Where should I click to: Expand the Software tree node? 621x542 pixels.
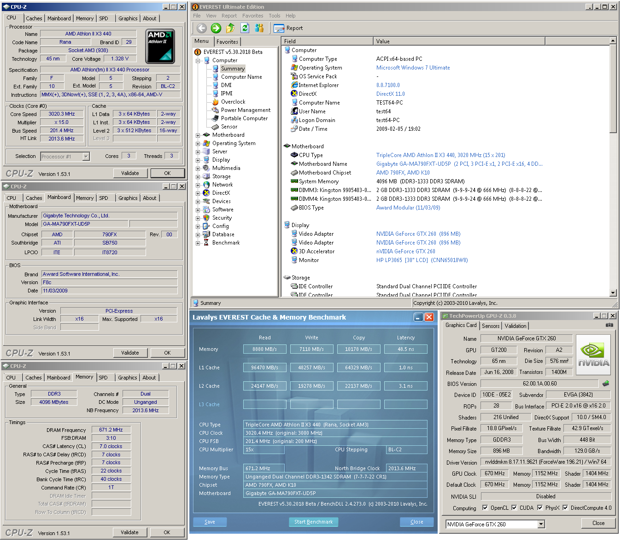click(x=198, y=210)
